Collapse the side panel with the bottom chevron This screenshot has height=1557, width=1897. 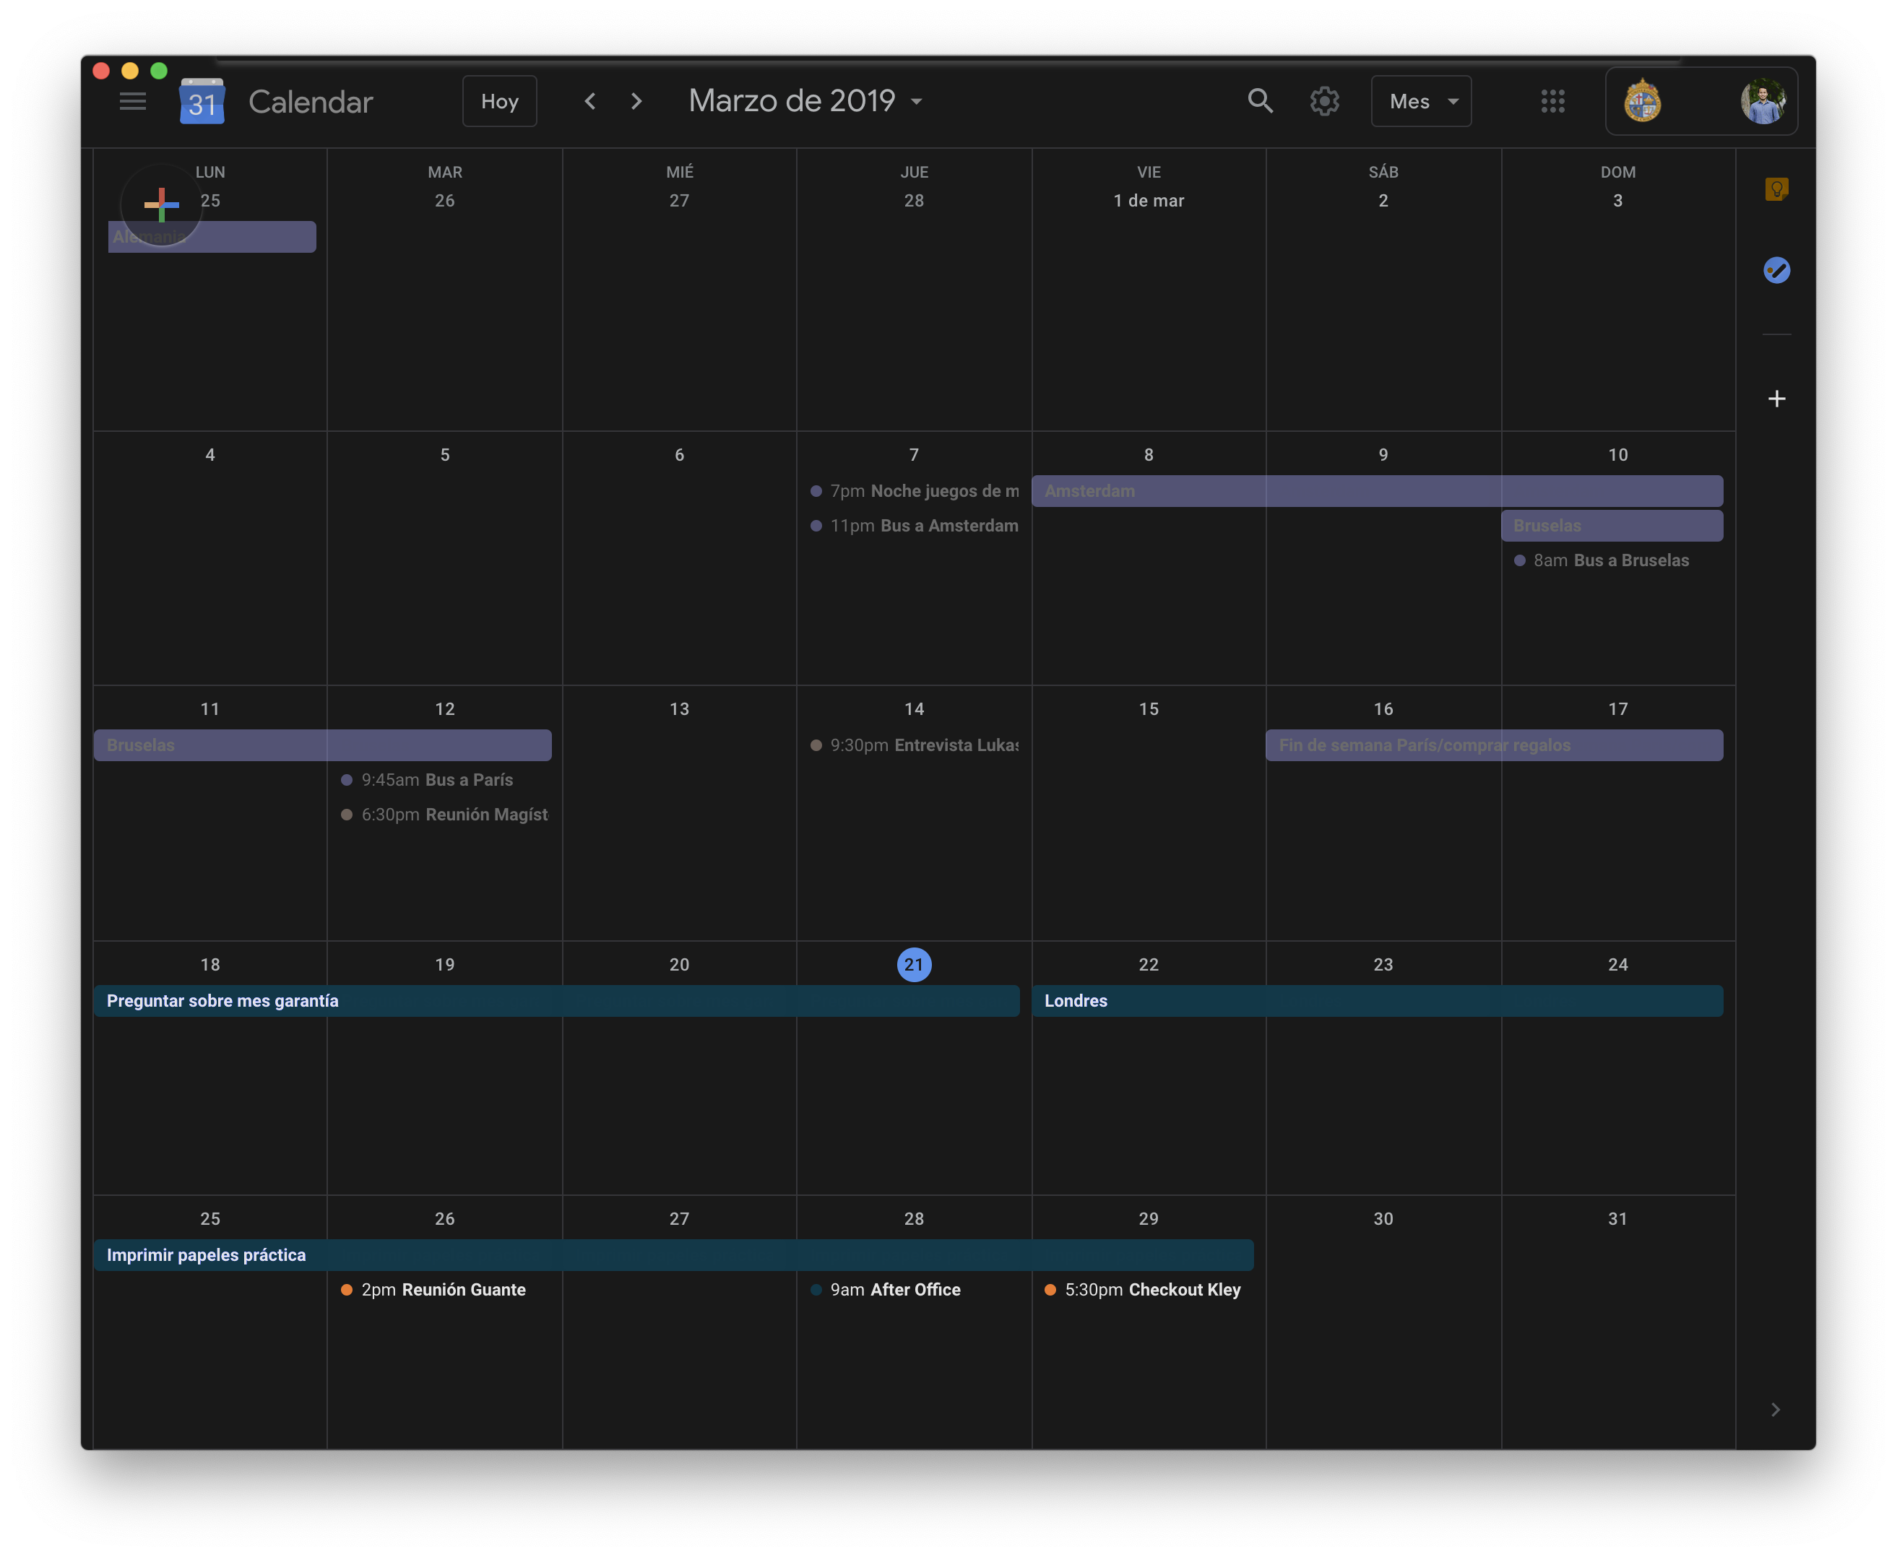(1775, 1409)
